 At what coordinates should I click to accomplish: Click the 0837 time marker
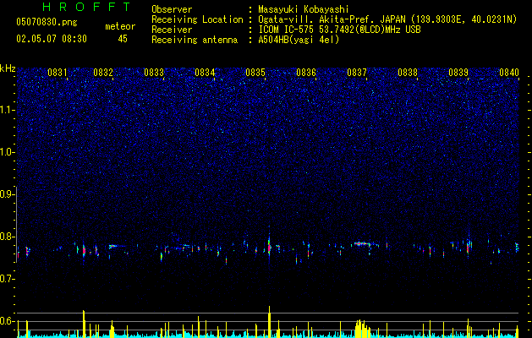point(357,73)
